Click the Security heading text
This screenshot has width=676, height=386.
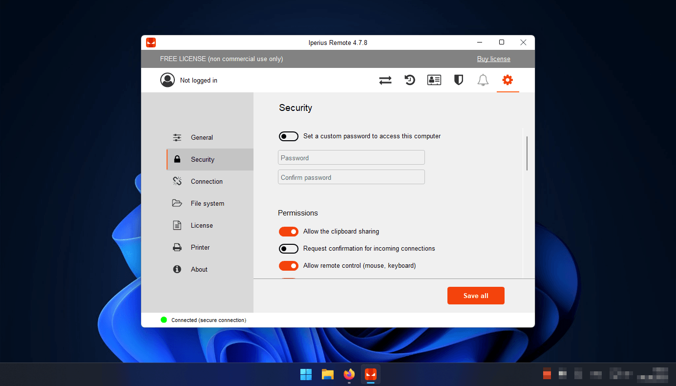296,108
